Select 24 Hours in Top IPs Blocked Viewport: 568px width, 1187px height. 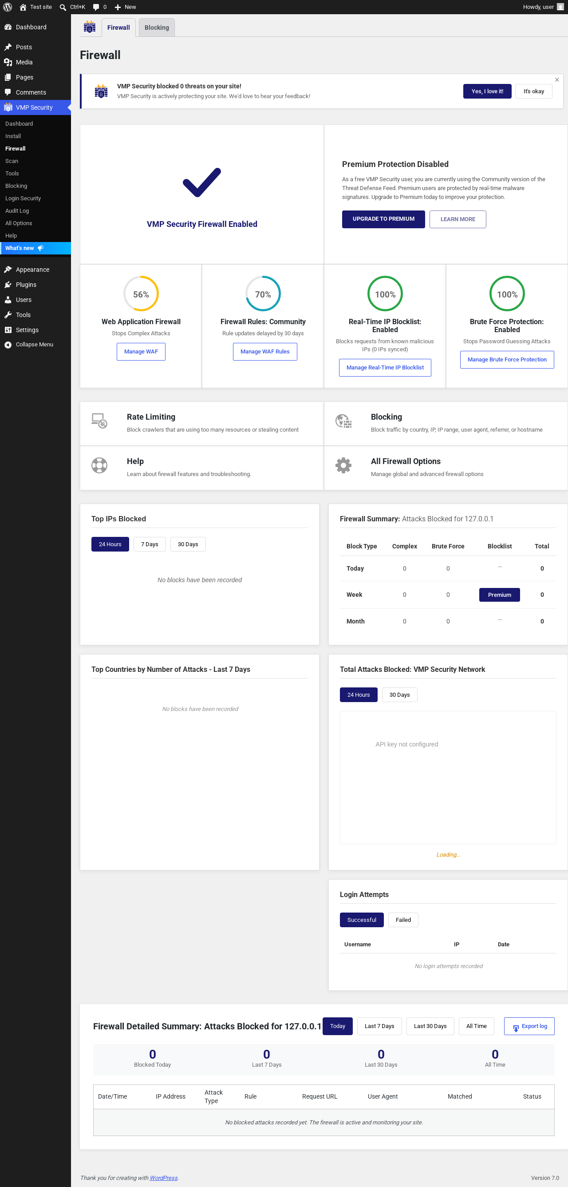[110, 544]
